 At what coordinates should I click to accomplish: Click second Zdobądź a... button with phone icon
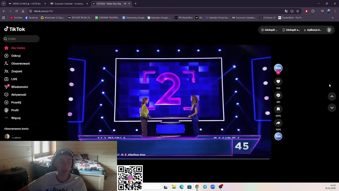[291, 30]
